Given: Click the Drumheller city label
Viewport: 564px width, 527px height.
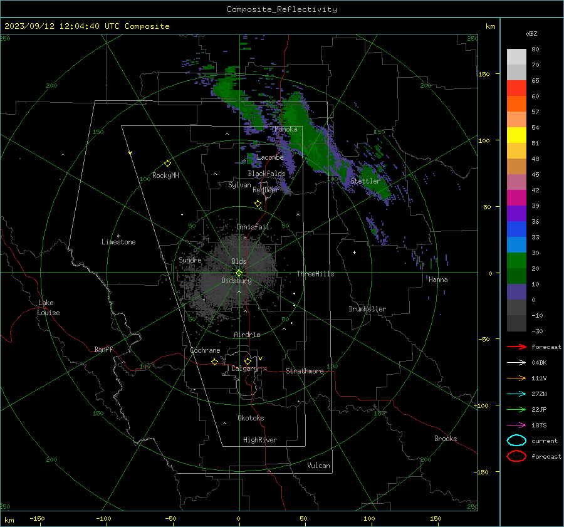Looking at the screenshot, I should pyautogui.click(x=367, y=309).
